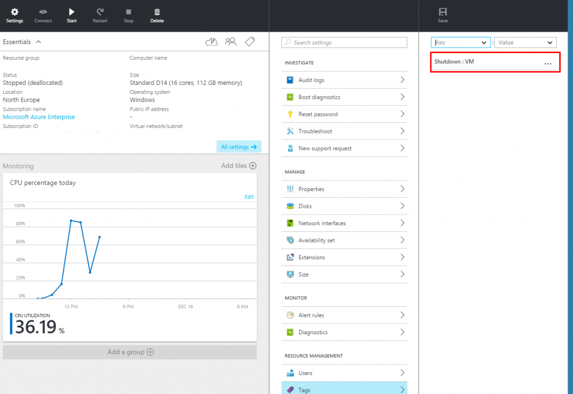Open Properties settings

[x=344, y=189]
